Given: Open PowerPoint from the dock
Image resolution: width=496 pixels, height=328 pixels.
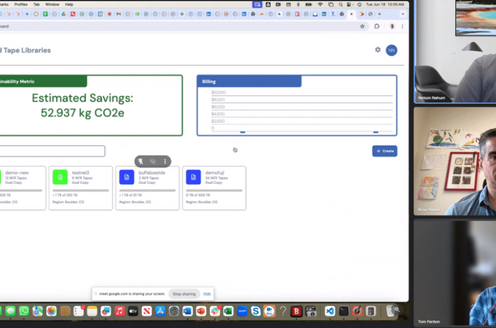Looking at the screenshot, I should 201,311.
